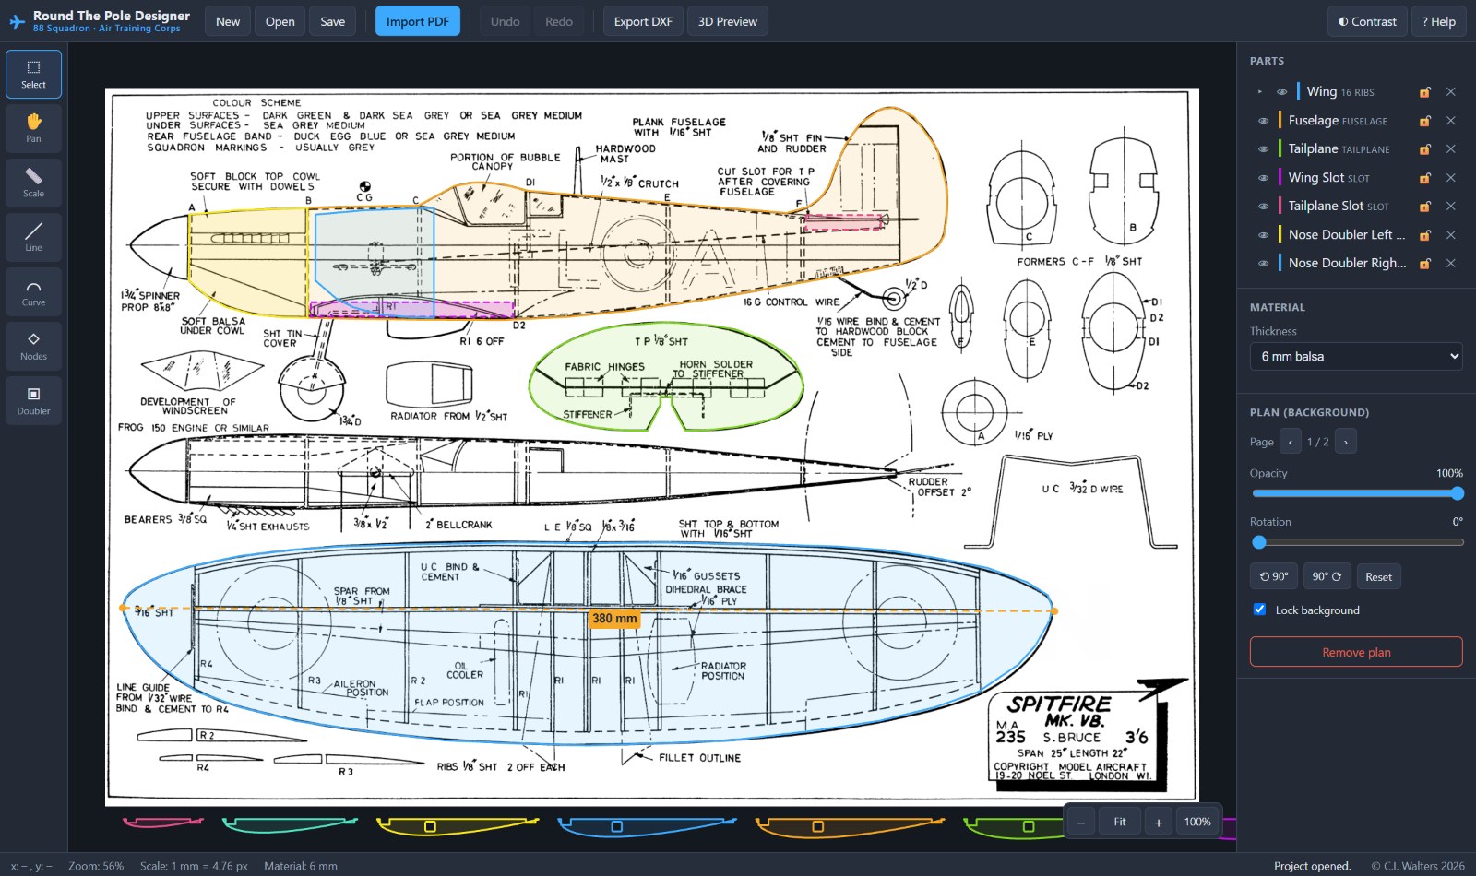1476x876 pixels.
Task: Go to the next plan page
Action: pos(1345,442)
